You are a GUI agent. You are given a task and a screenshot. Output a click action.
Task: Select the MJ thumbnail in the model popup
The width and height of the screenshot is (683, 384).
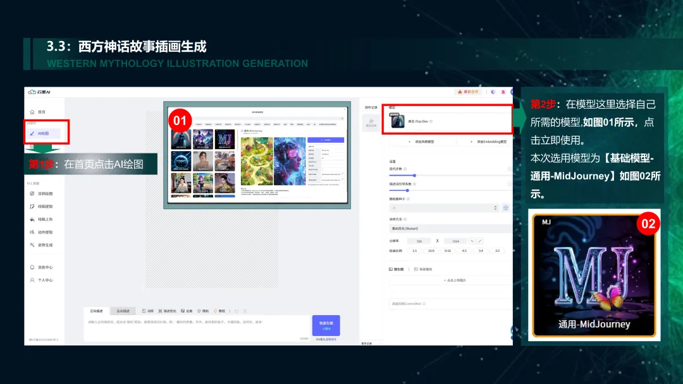tap(225, 140)
